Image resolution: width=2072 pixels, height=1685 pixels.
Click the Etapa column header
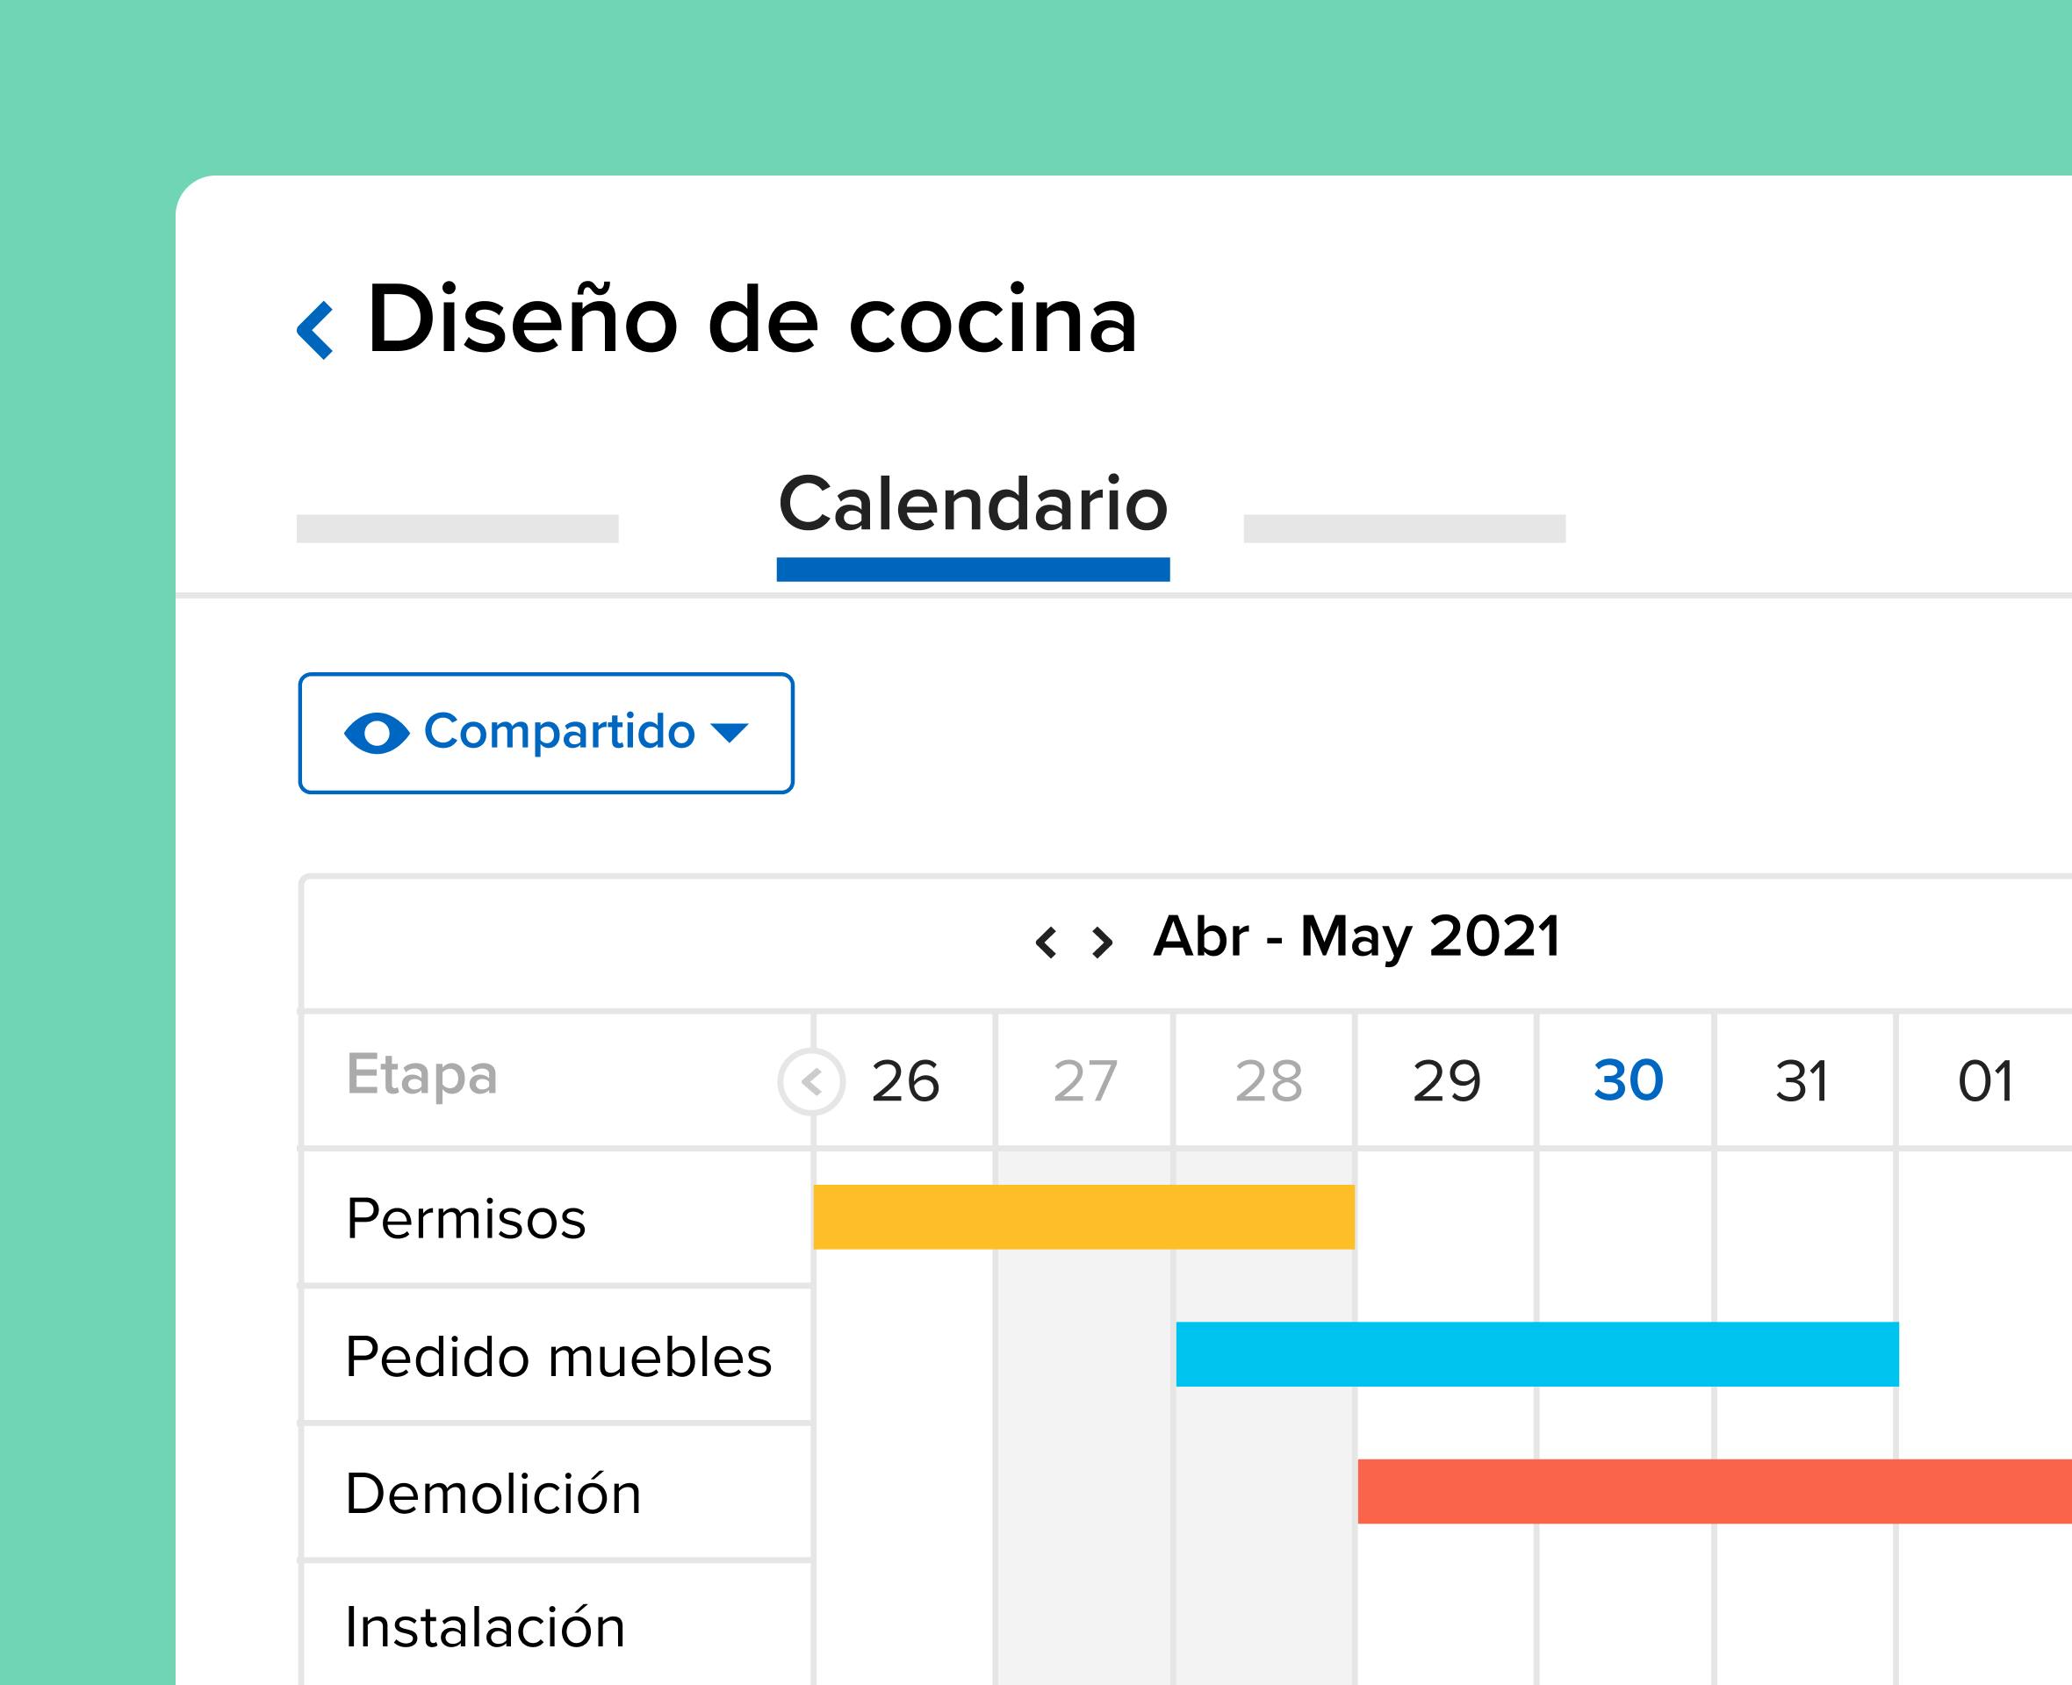pos(422,1074)
